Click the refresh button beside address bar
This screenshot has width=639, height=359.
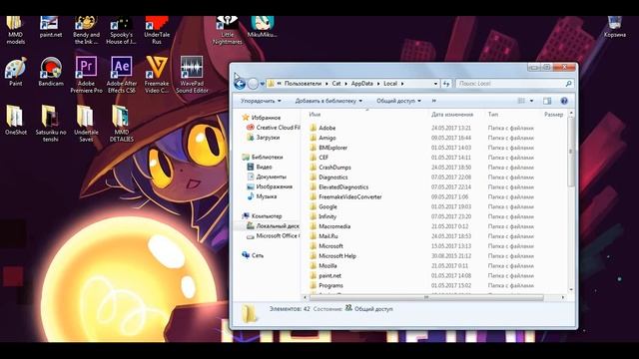446,84
